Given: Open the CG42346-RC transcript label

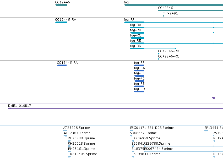Looking at the screenshot, I should click(x=168, y=56).
